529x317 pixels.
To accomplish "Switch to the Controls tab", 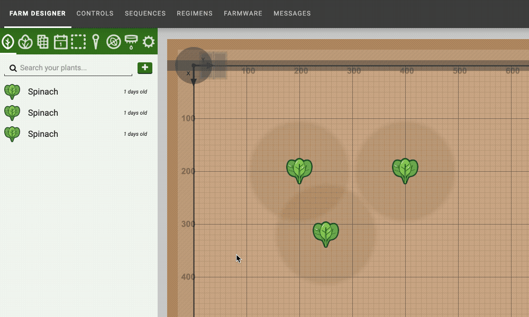I will [95, 13].
